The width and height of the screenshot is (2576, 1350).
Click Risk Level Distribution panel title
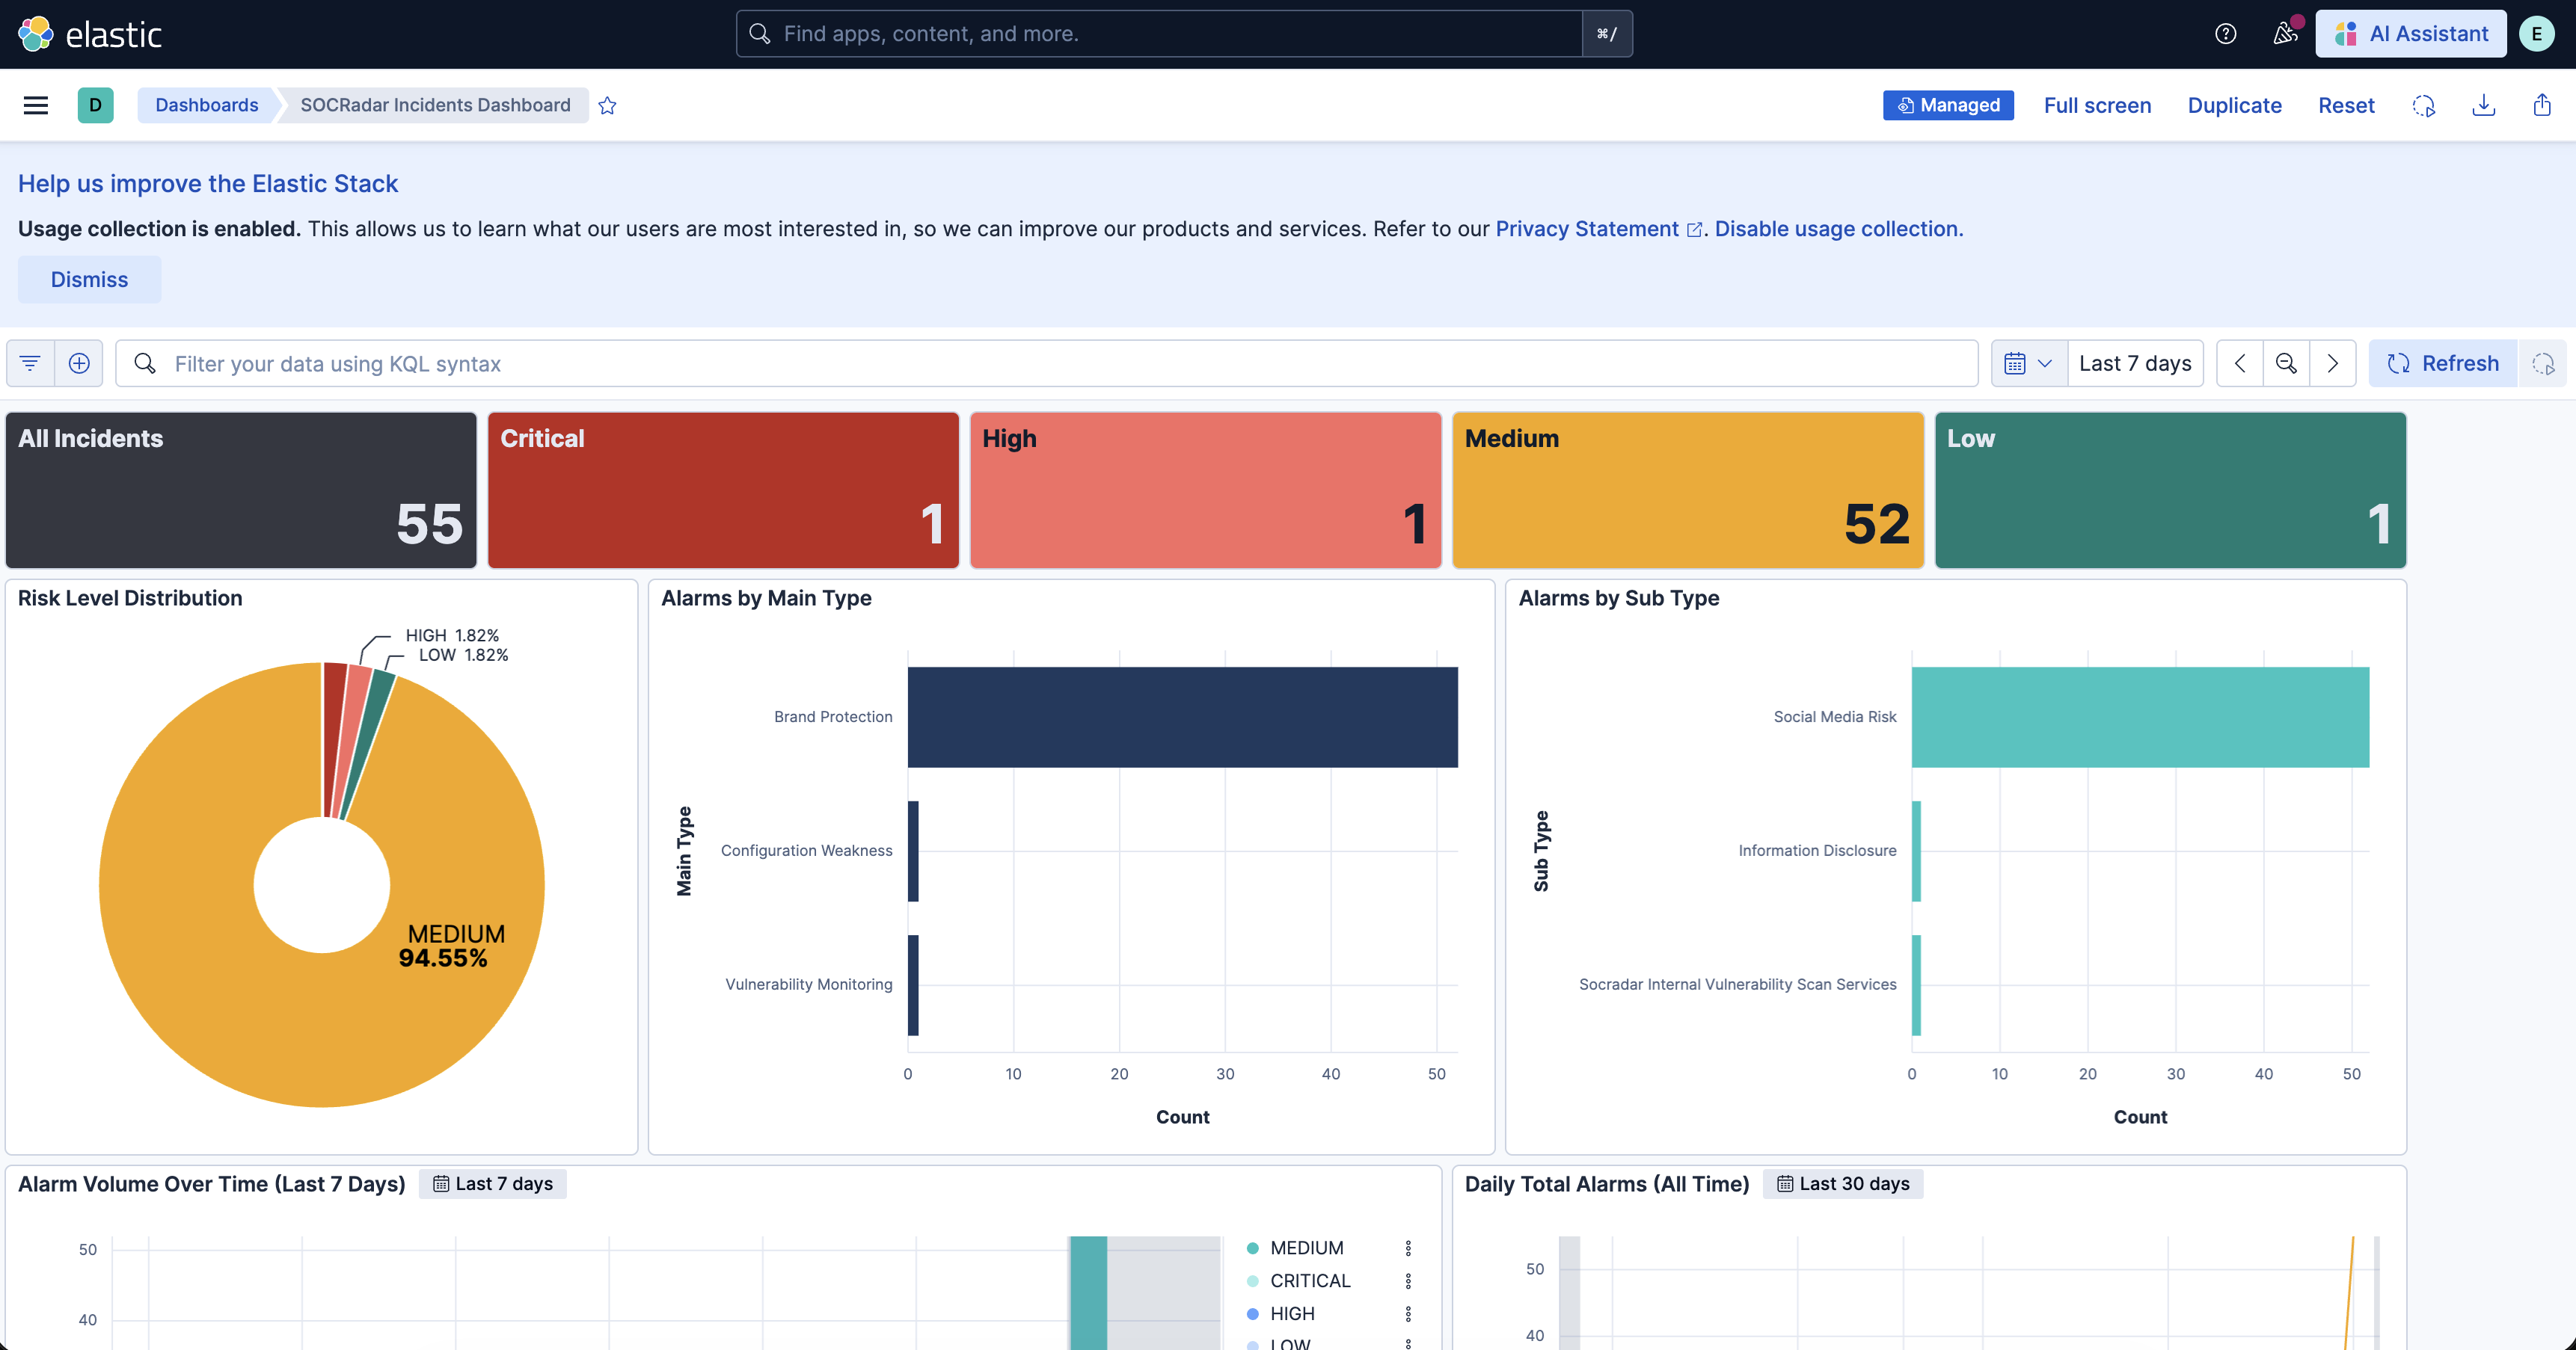130,597
